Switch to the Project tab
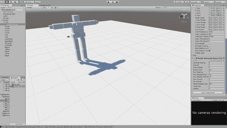This screenshot has width=227, height=128. coord(14,78)
